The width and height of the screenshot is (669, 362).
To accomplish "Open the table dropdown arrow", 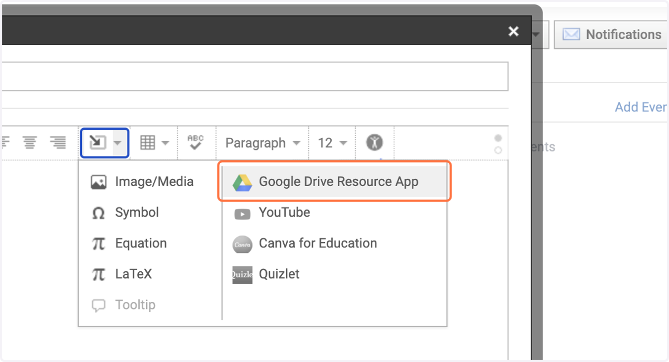I will (165, 143).
